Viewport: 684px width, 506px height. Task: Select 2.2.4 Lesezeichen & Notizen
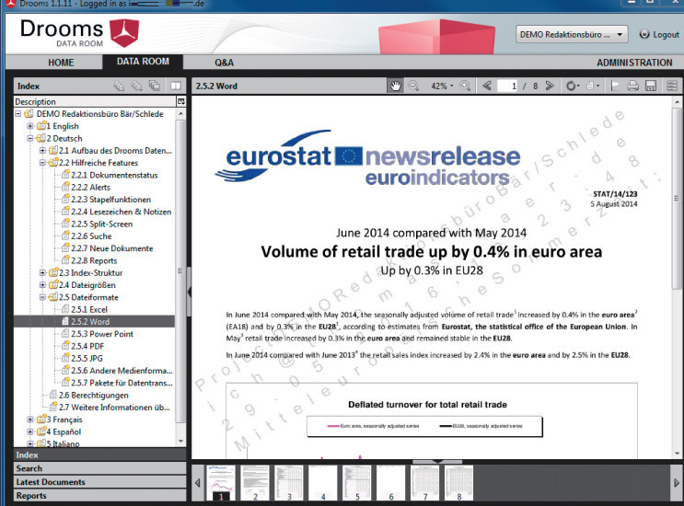[121, 212]
